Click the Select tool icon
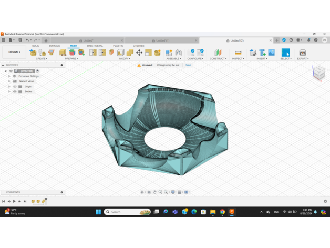Image resolution: width=330 pixels, height=248 pixels. (285, 53)
